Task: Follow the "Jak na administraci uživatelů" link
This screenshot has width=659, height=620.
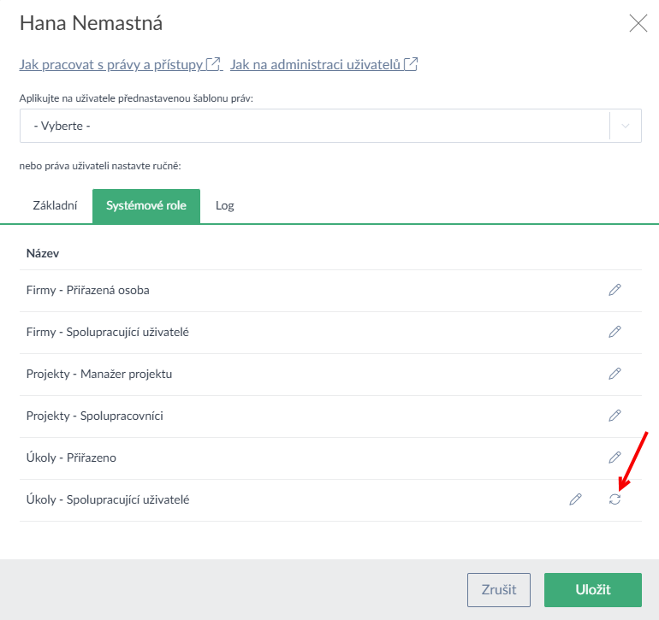Action: (316, 64)
